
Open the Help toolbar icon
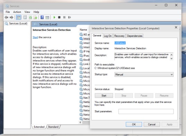[x=42, y=17]
